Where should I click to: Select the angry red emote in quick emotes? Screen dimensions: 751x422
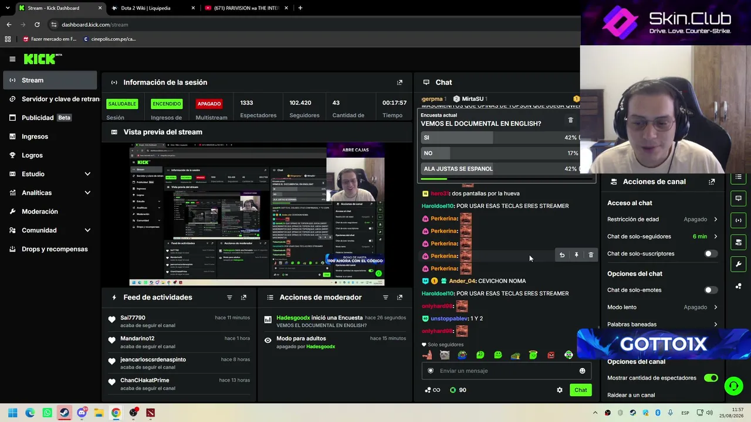click(551, 355)
